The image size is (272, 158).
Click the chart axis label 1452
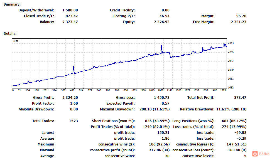(x=231, y=88)
